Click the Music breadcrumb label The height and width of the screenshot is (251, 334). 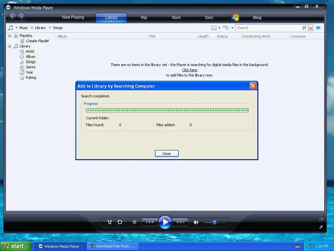click(23, 28)
